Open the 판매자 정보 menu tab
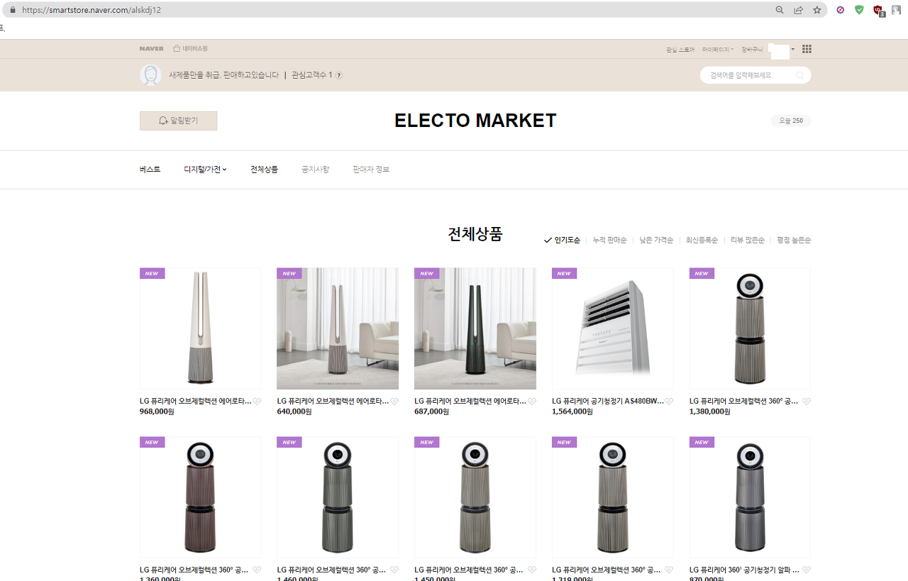The image size is (908, 581). [x=371, y=170]
